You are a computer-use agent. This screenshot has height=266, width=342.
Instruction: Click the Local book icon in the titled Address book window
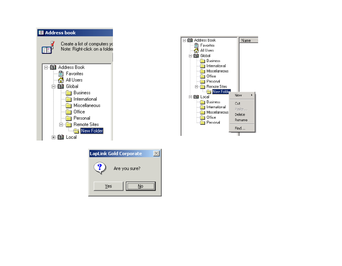point(61,137)
